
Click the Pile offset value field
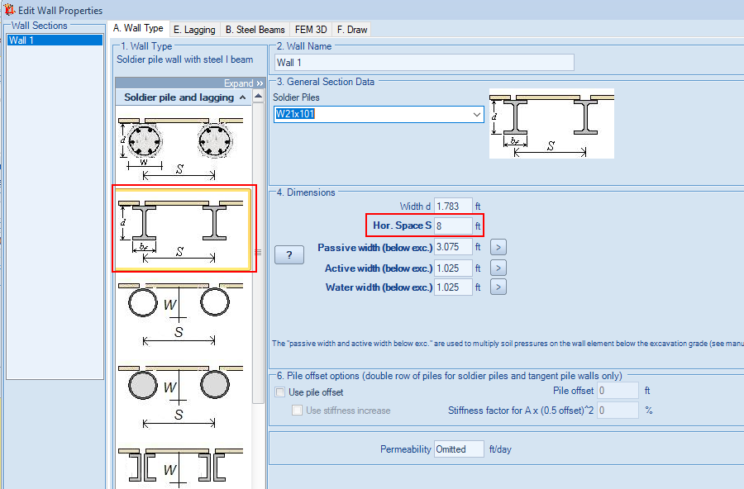618,391
